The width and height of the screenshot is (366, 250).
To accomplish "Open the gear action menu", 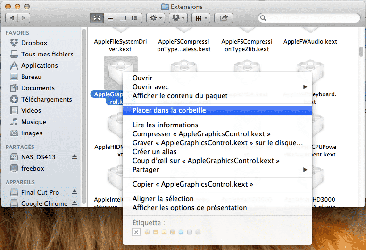I will (x=156, y=18).
